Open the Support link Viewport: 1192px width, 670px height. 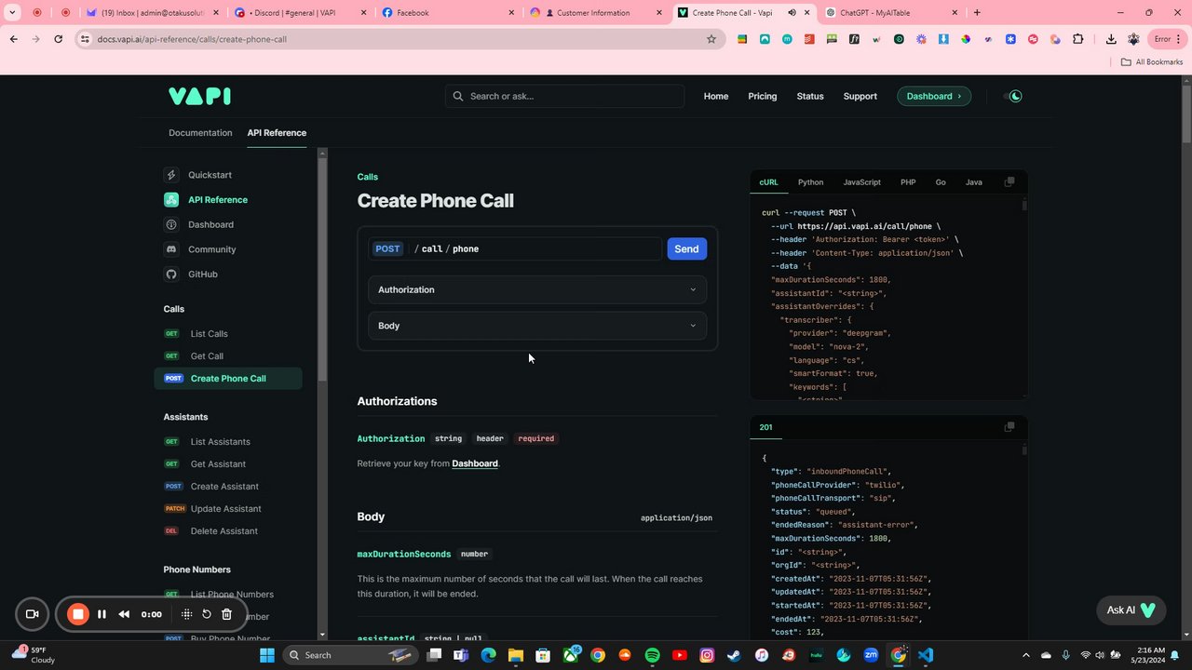click(x=860, y=96)
